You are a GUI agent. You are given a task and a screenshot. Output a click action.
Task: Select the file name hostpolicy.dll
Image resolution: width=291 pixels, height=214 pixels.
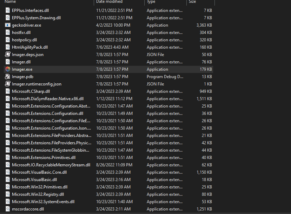click(24, 40)
